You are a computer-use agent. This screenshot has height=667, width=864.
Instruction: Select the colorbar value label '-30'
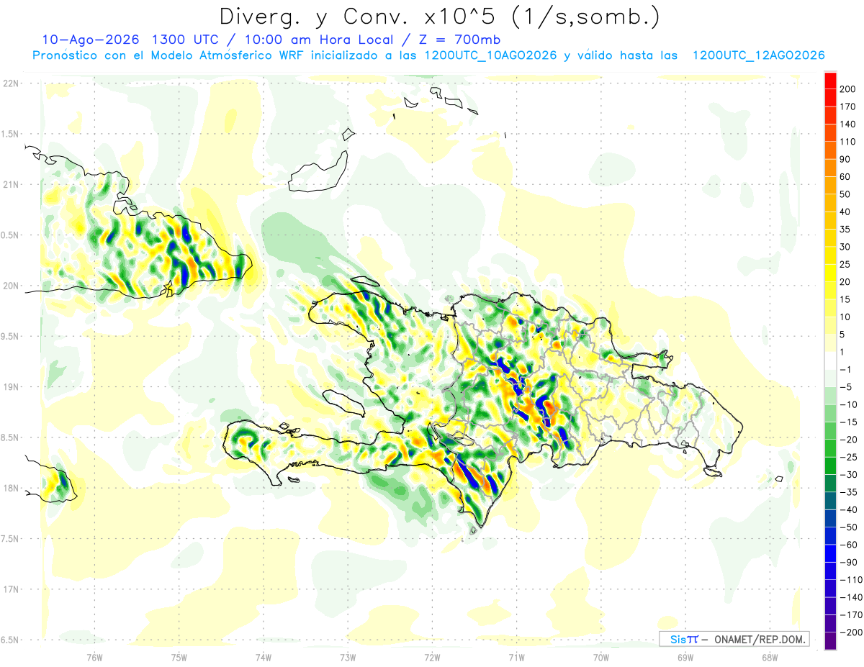[x=848, y=474]
